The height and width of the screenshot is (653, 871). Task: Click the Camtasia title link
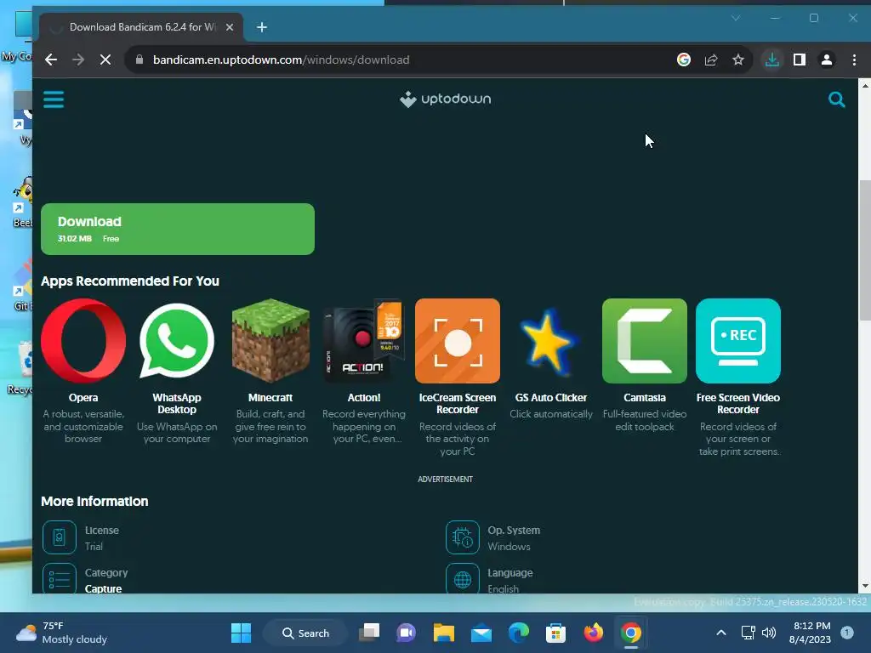coord(645,398)
